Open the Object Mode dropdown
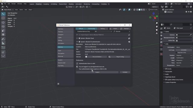The height and width of the screenshot is (108, 193). coord(7,10)
